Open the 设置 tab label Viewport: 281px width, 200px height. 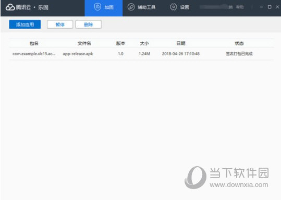(x=185, y=7)
